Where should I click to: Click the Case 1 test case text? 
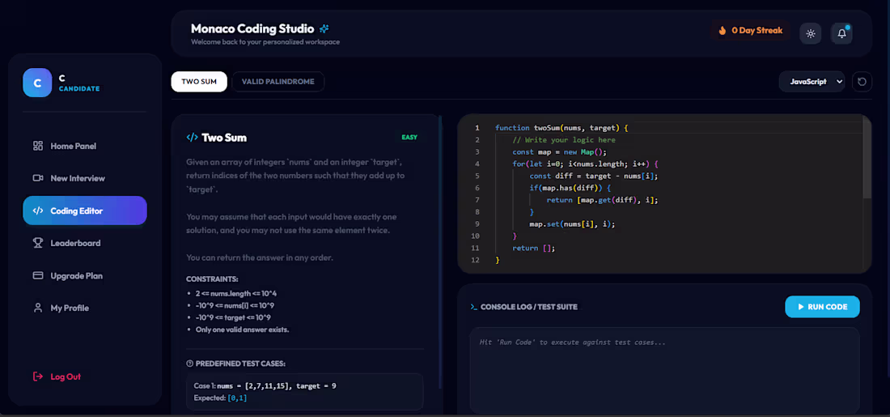[x=265, y=385]
